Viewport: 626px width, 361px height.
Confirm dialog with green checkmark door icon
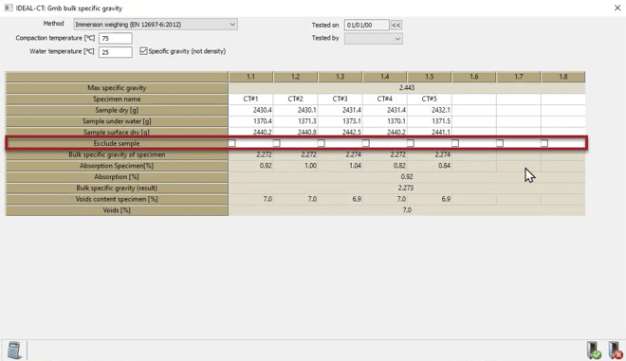594,351
